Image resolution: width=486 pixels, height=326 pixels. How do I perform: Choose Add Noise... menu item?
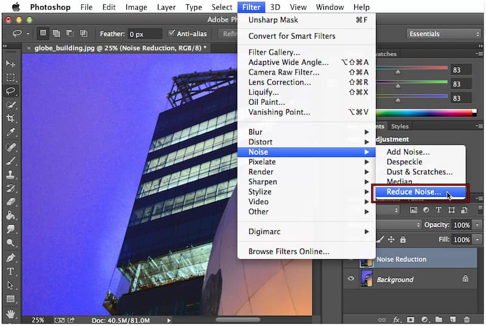coord(420,152)
